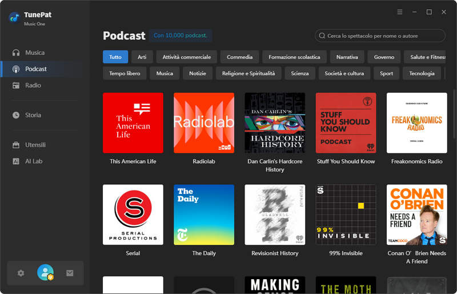Image resolution: width=457 pixels, height=294 pixels.
Task: Open the 99% Invisible cover art
Action: click(x=346, y=214)
